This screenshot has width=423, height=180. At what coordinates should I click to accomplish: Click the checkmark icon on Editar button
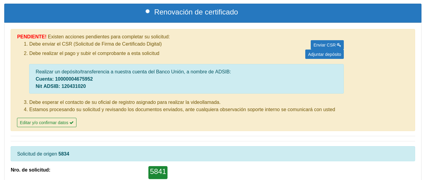(72, 123)
